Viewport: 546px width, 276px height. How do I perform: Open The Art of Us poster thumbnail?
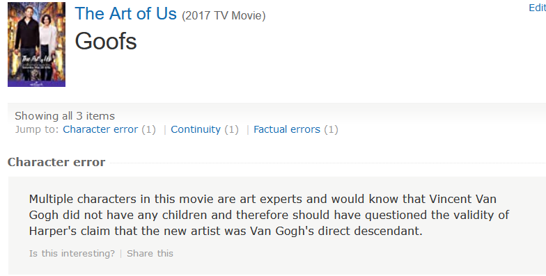(36, 44)
